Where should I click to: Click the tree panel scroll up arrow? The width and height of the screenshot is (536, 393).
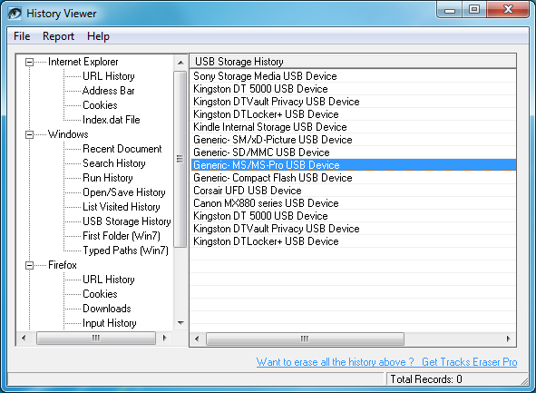[180, 63]
